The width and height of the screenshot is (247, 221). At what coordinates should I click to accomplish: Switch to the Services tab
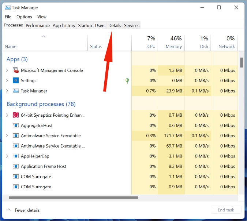pos(132,25)
